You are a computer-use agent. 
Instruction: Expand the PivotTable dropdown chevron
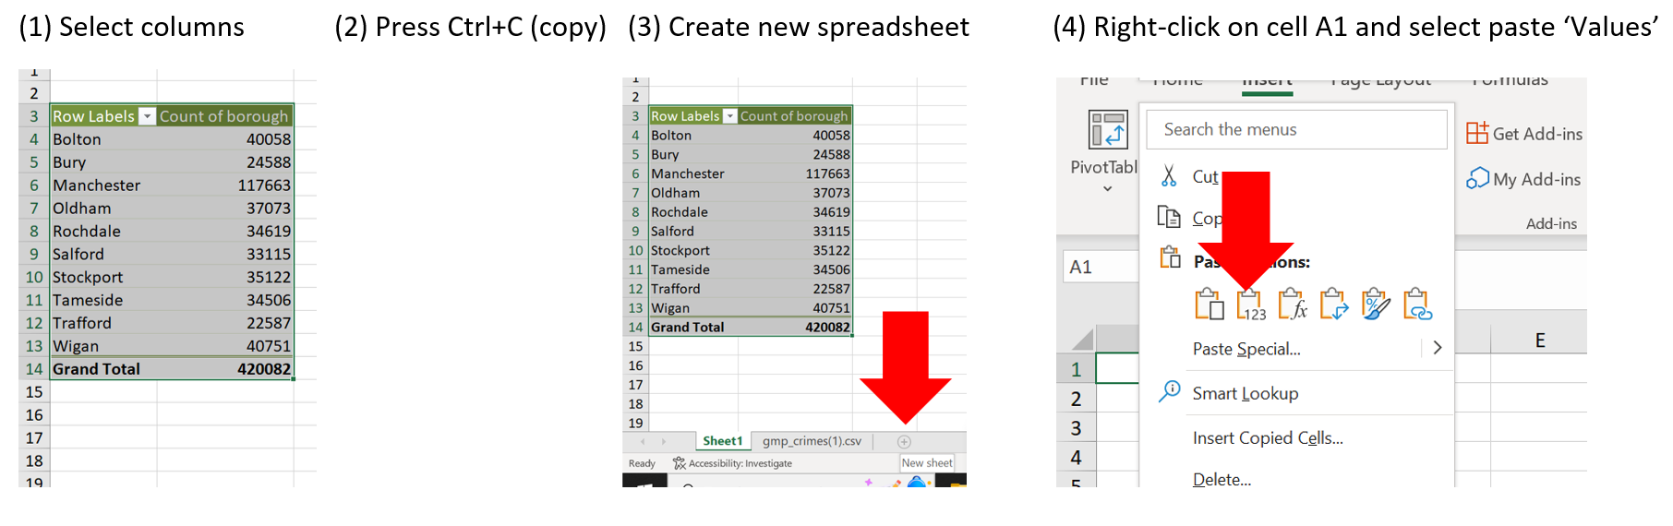pyautogui.click(x=1107, y=188)
